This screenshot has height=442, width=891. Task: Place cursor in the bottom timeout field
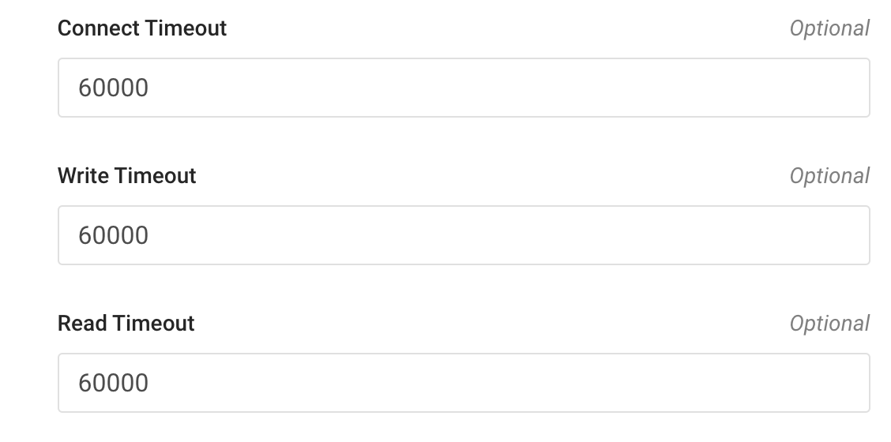[x=464, y=383]
